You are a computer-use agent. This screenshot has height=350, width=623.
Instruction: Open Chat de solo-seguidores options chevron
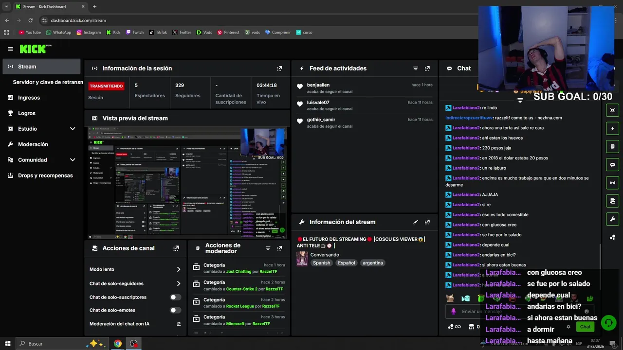click(179, 283)
